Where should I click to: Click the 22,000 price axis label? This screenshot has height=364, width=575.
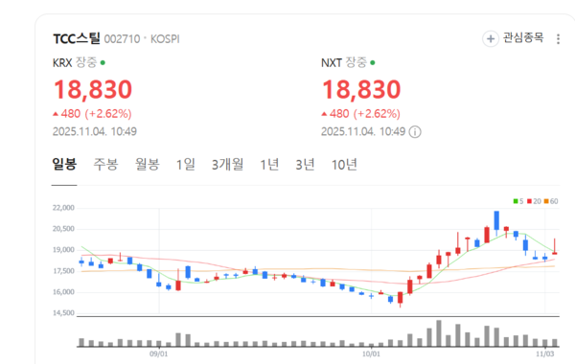63,208
